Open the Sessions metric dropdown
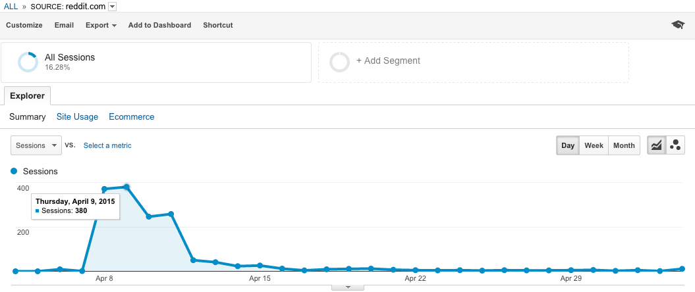695x292 pixels. (36, 145)
